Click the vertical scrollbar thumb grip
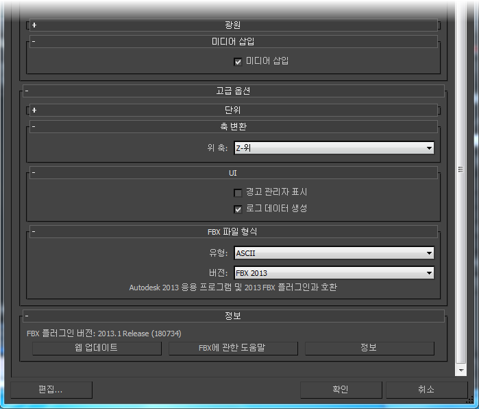The height and width of the screenshot is (409, 479). (460, 170)
